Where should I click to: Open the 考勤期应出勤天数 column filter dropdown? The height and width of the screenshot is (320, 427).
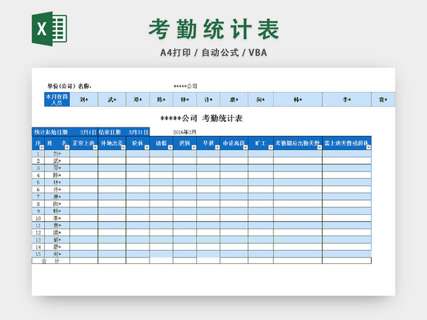coord(320,147)
